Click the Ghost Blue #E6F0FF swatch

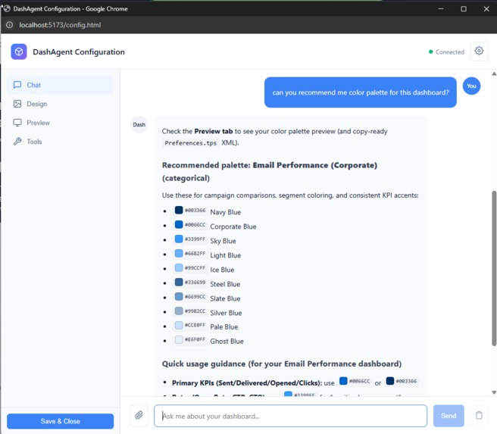click(179, 339)
